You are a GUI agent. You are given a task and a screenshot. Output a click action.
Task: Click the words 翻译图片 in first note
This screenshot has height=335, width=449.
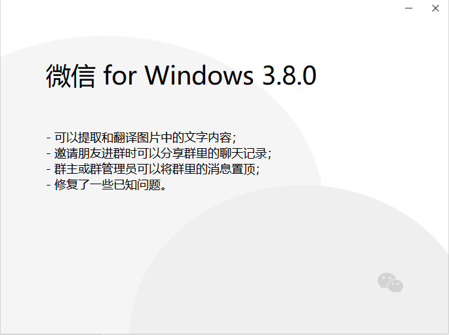[136, 138]
